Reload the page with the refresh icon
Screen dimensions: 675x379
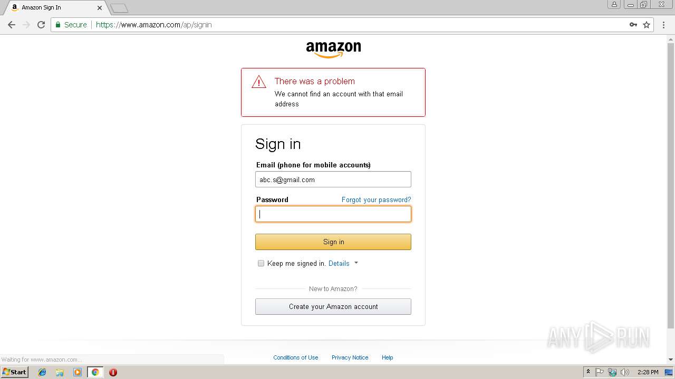pyautogui.click(x=41, y=25)
